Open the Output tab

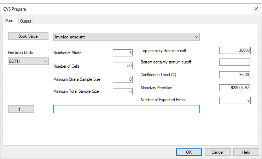pyautogui.click(x=25, y=21)
